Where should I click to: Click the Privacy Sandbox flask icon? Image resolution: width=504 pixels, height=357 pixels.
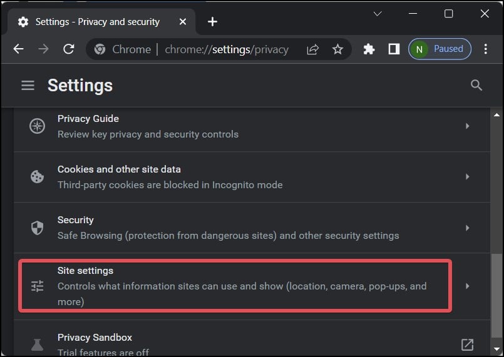click(x=38, y=344)
